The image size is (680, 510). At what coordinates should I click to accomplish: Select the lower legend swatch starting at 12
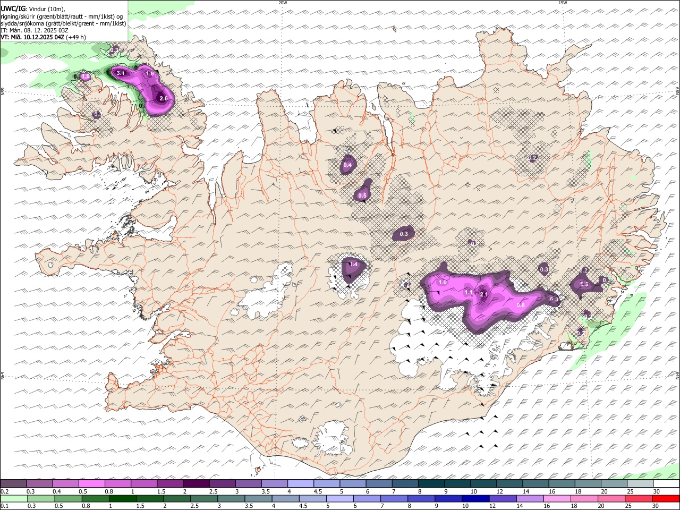coord(503,498)
